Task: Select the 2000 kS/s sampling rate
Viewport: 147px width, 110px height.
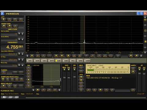Action: click(21, 79)
